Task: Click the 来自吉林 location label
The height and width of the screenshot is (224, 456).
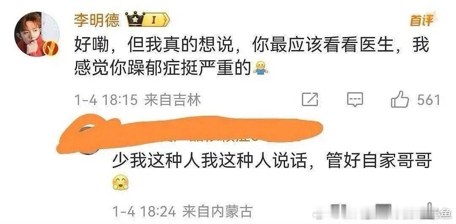Action: coord(172,100)
